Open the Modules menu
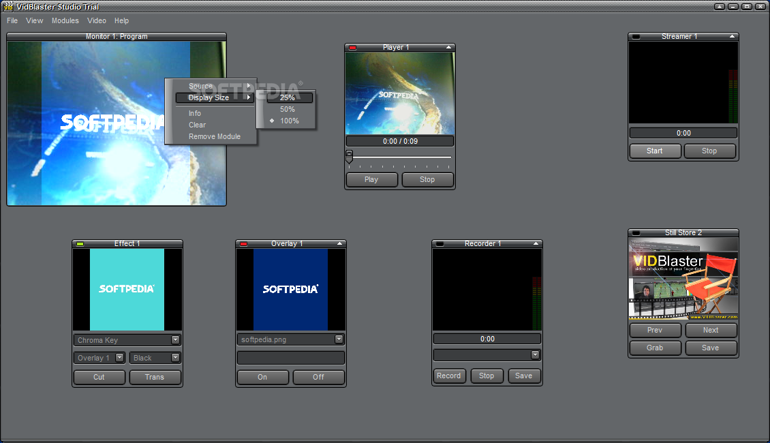 65,20
